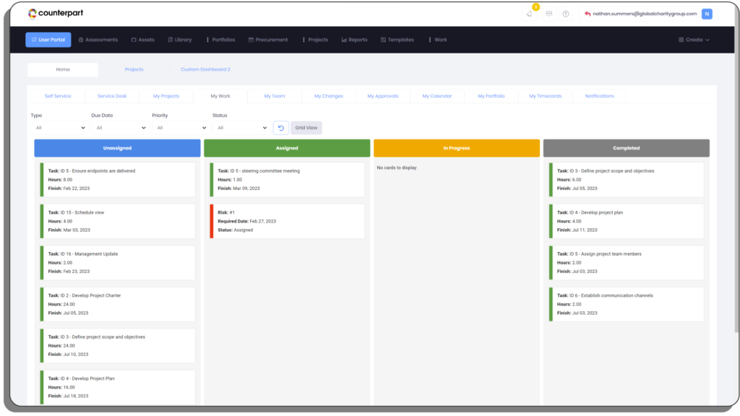The height and width of the screenshot is (416, 740).
Task: Open the Priority filter dropdown
Action: [179, 128]
